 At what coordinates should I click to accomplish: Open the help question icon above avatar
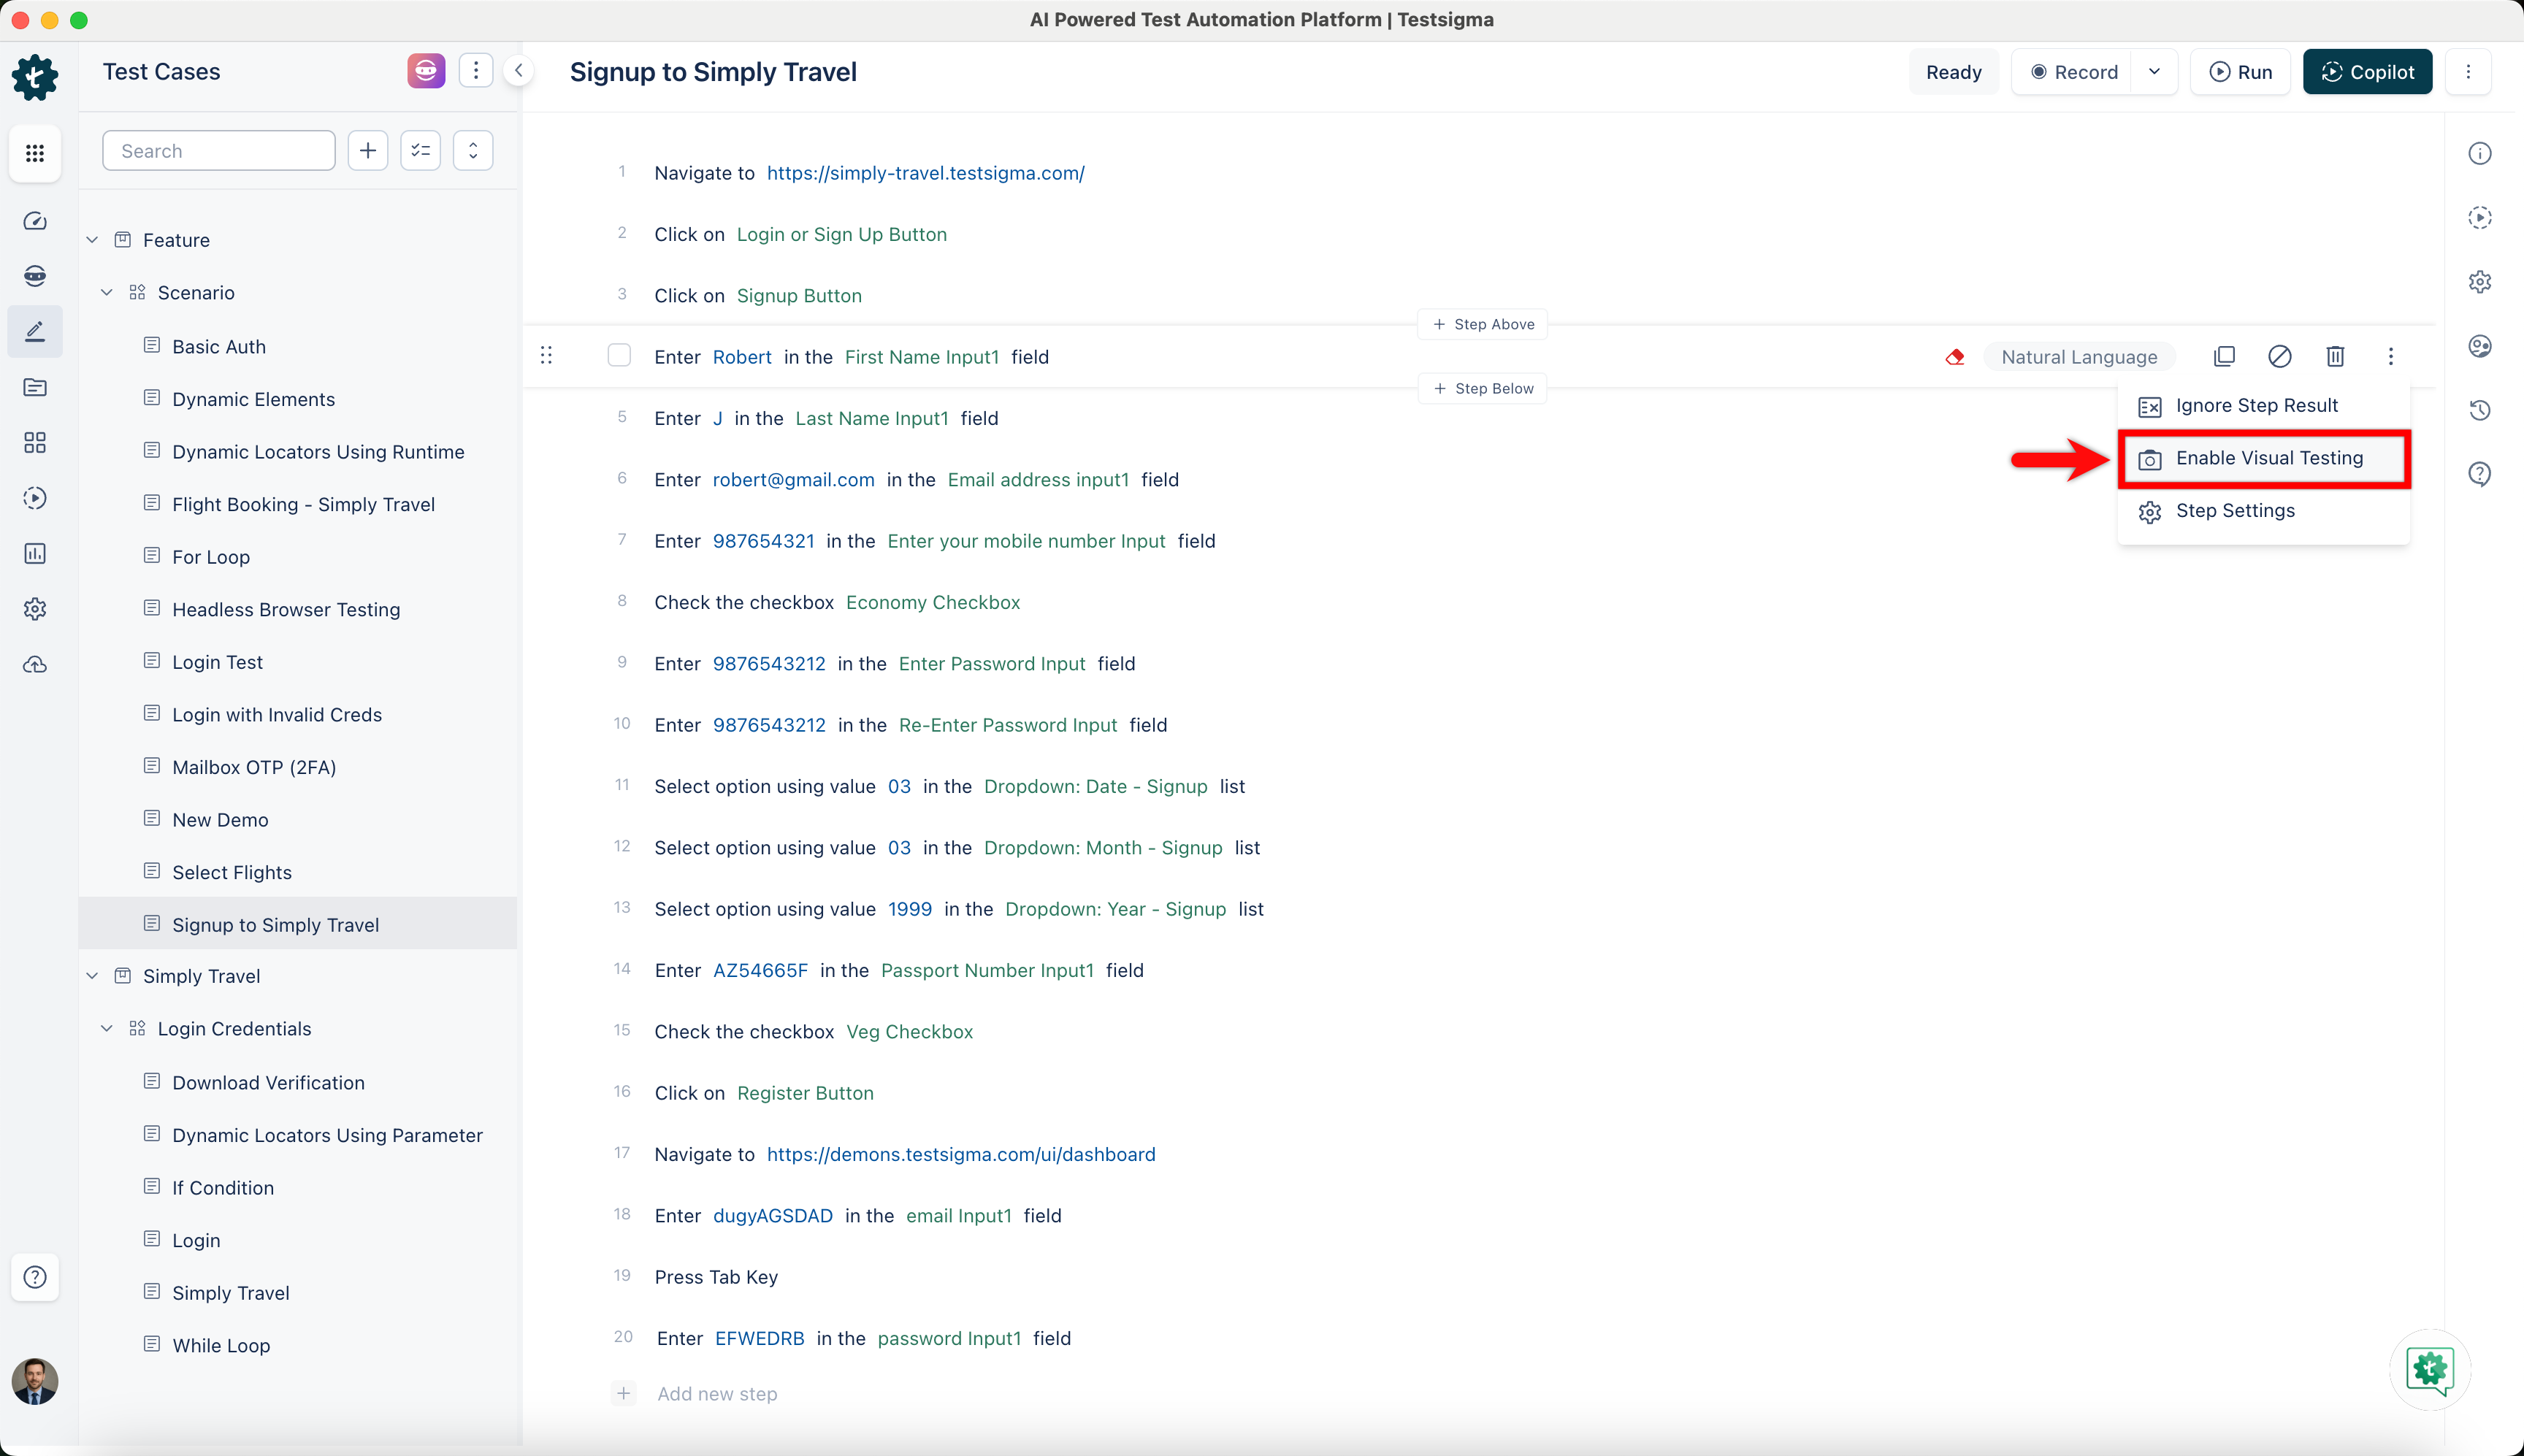(35, 1277)
